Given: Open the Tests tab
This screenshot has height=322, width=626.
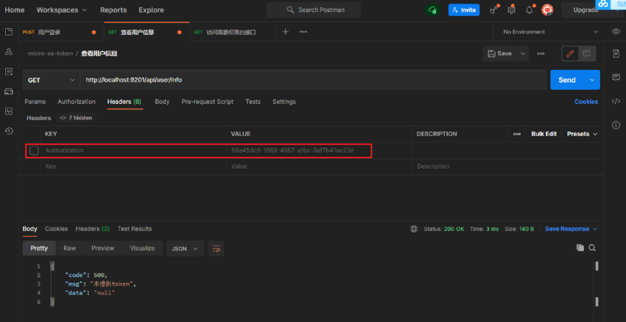Looking at the screenshot, I should point(253,101).
